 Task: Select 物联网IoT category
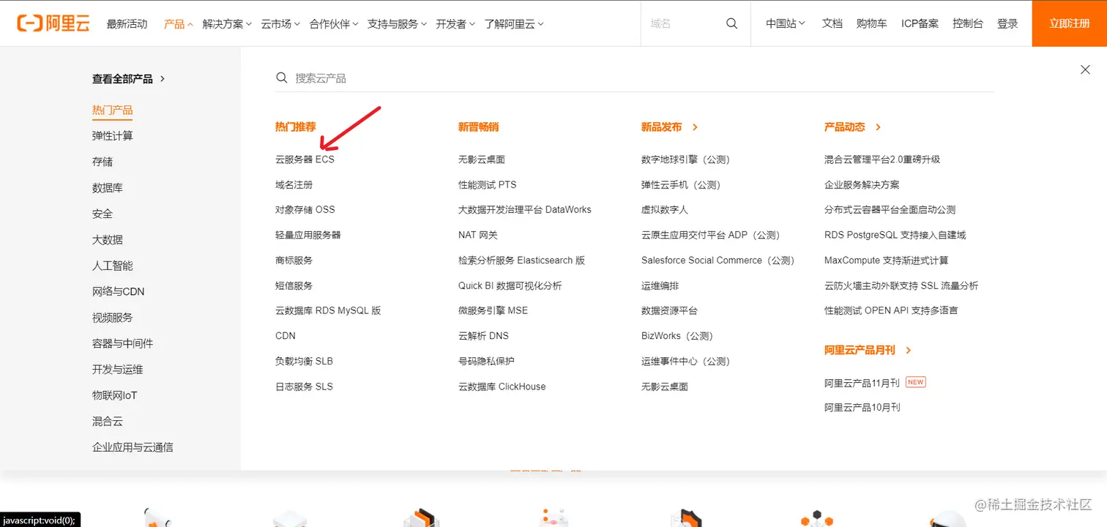[114, 395]
